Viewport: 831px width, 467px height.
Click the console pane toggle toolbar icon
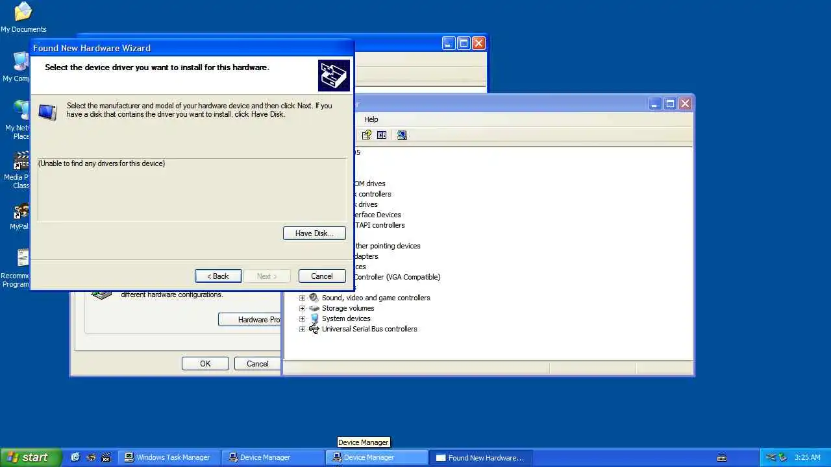pos(382,135)
